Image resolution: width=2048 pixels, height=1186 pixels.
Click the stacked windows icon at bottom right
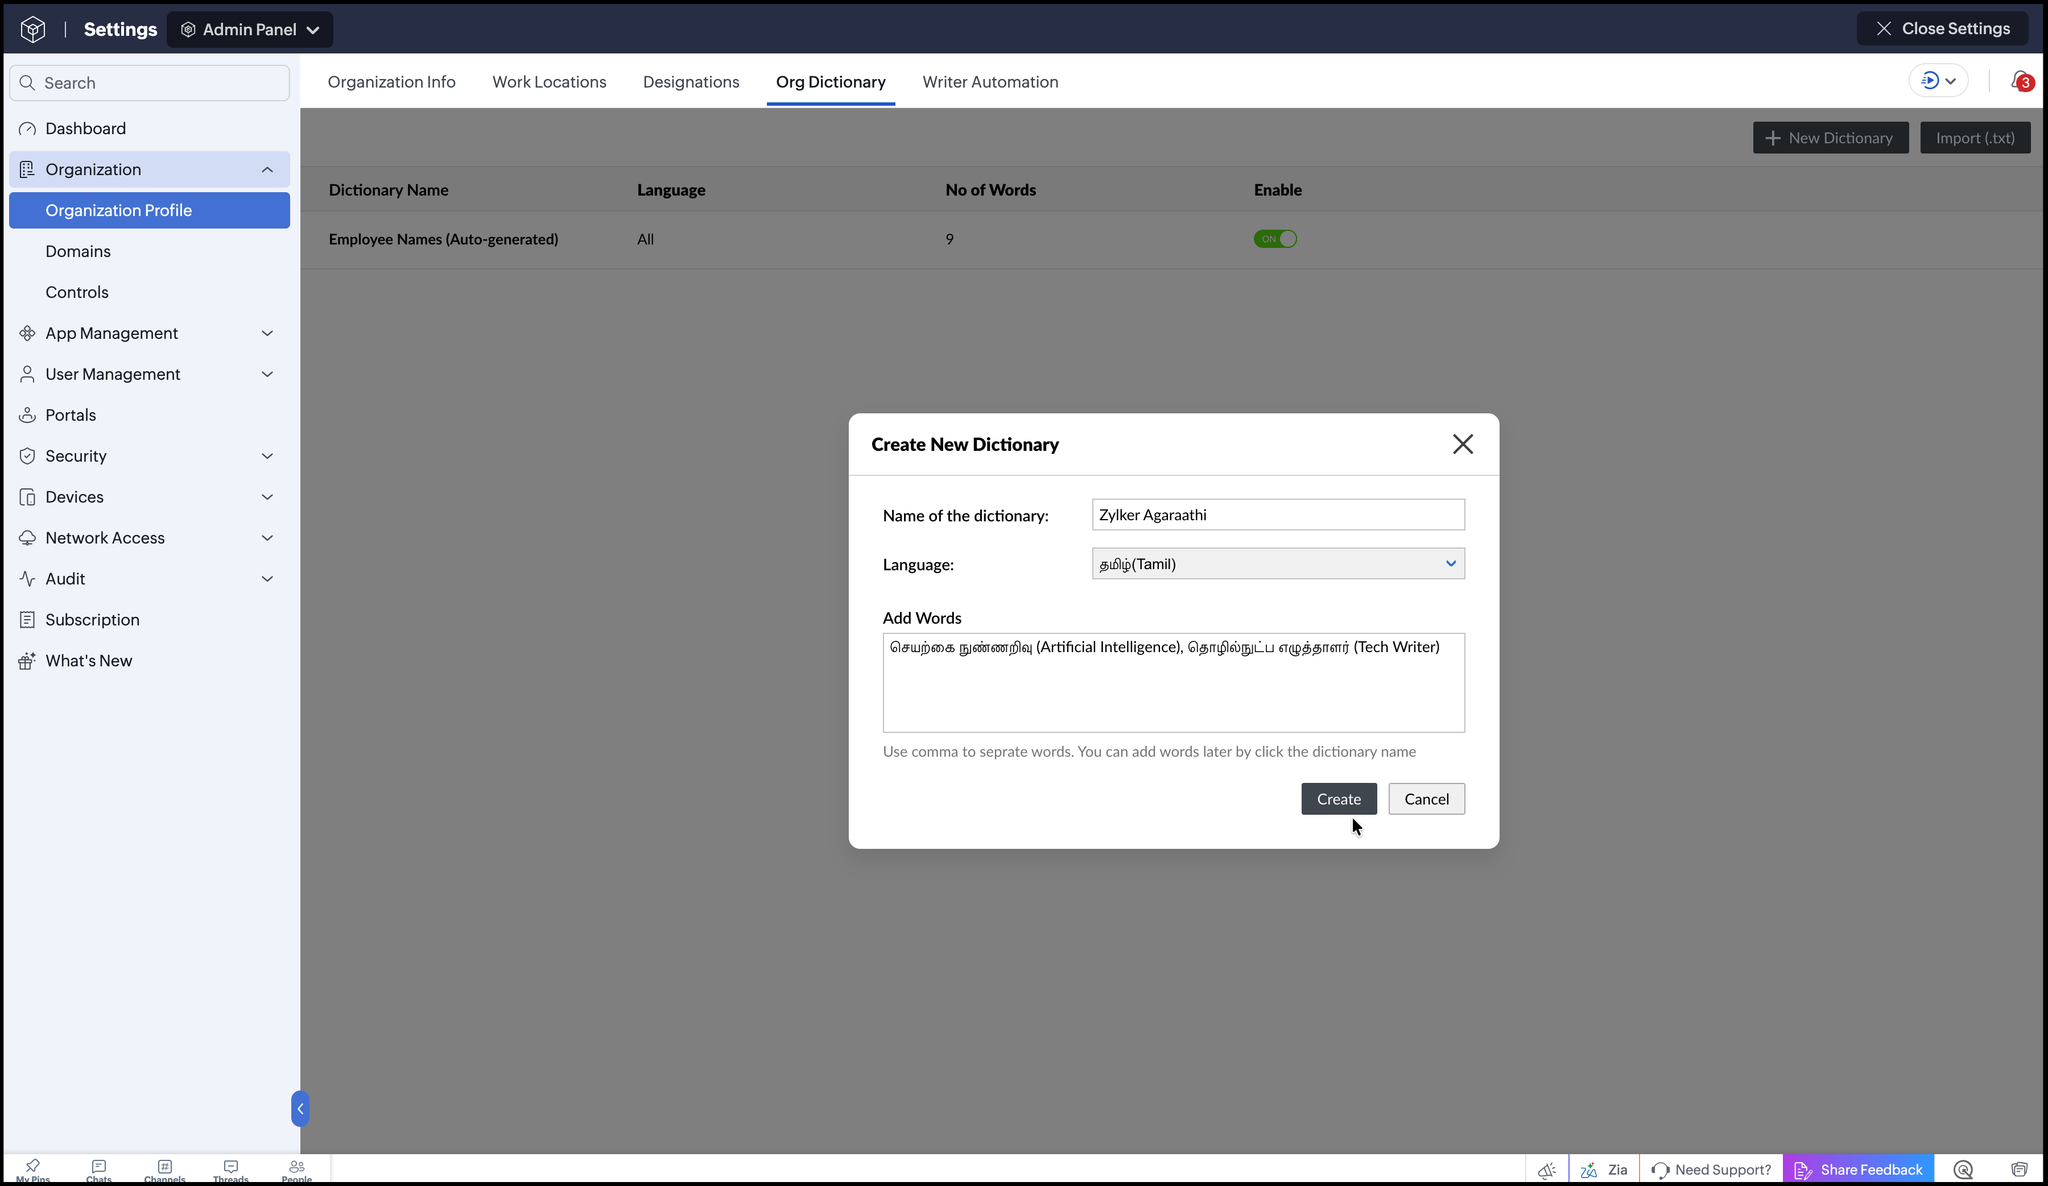(2020, 1170)
